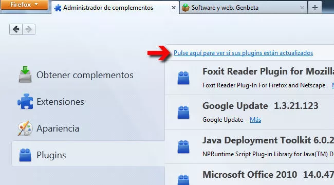The height and width of the screenshot is (185, 334).
Task: Click the Genbeta tab favicon
Action: pyautogui.click(x=185, y=8)
